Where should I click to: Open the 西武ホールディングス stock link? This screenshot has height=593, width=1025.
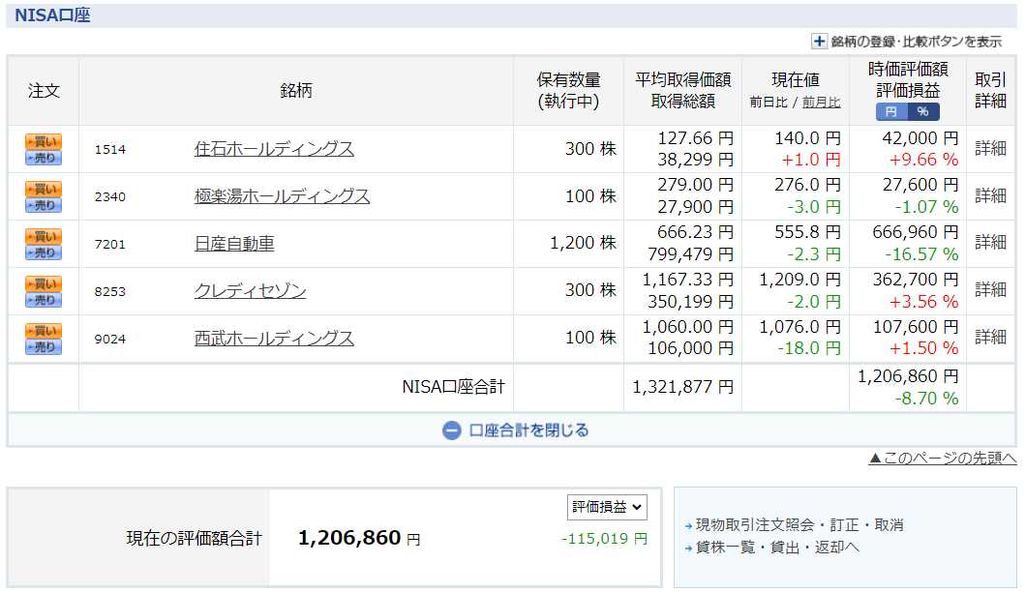tap(274, 339)
